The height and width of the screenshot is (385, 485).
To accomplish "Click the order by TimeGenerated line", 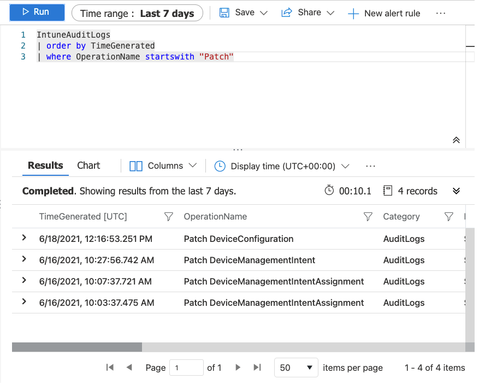I will (96, 46).
